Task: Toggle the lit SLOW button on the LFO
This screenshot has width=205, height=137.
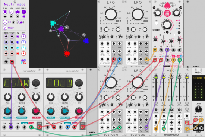Action: 100,86
